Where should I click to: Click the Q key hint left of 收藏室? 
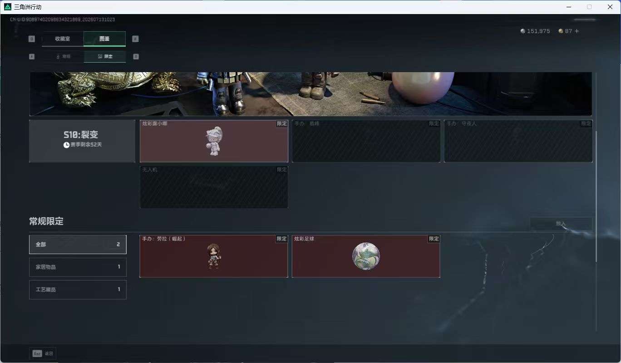(32, 39)
